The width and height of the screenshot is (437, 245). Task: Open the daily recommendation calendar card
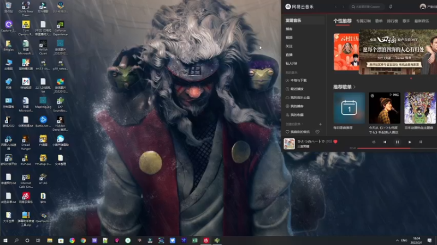pos(349,108)
